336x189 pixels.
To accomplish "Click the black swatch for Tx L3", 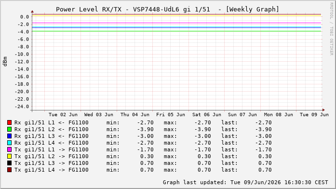I will point(9,163).
